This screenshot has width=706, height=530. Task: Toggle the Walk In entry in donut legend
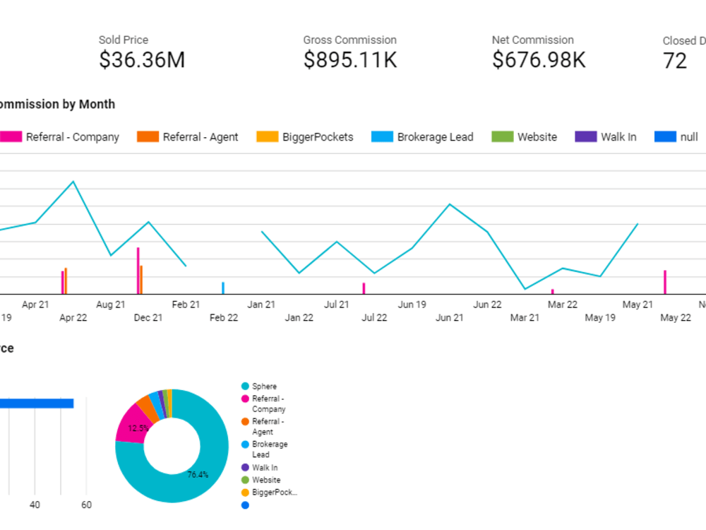(245, 467)
